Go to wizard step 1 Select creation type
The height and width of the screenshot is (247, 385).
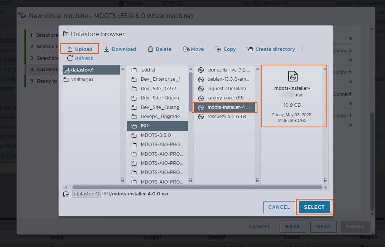pos(44,35)
